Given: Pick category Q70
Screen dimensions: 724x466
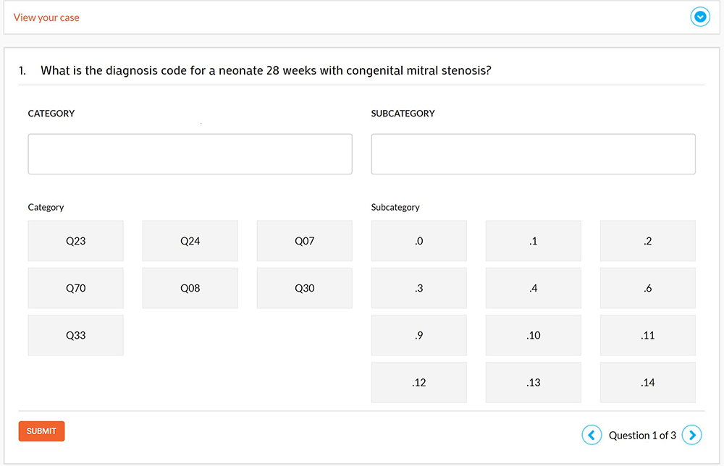Looking at the screenshot, I should (75, 288).
